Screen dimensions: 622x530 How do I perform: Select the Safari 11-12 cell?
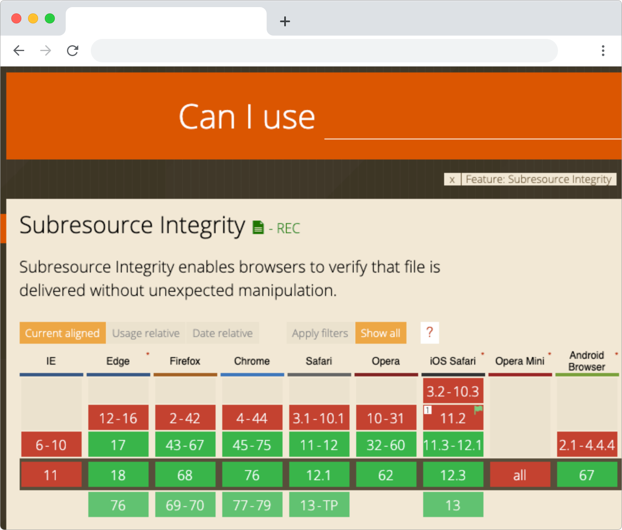[x=319, y=445]
